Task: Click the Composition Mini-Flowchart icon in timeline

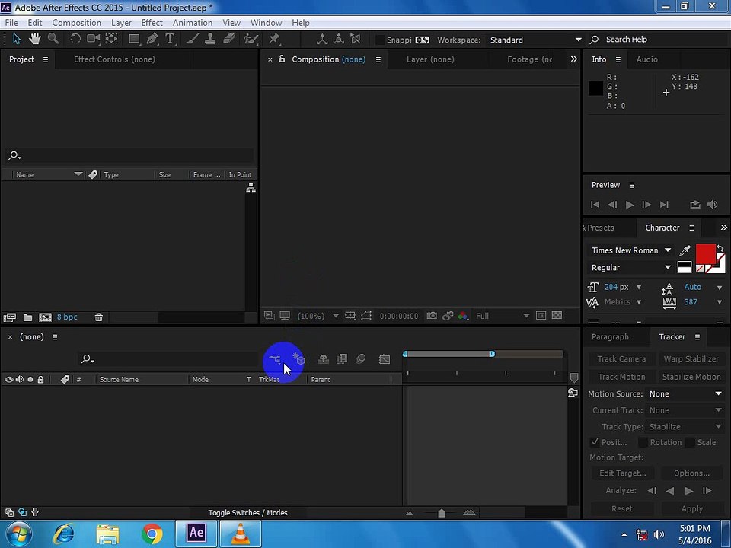Action: pos(275,358)
